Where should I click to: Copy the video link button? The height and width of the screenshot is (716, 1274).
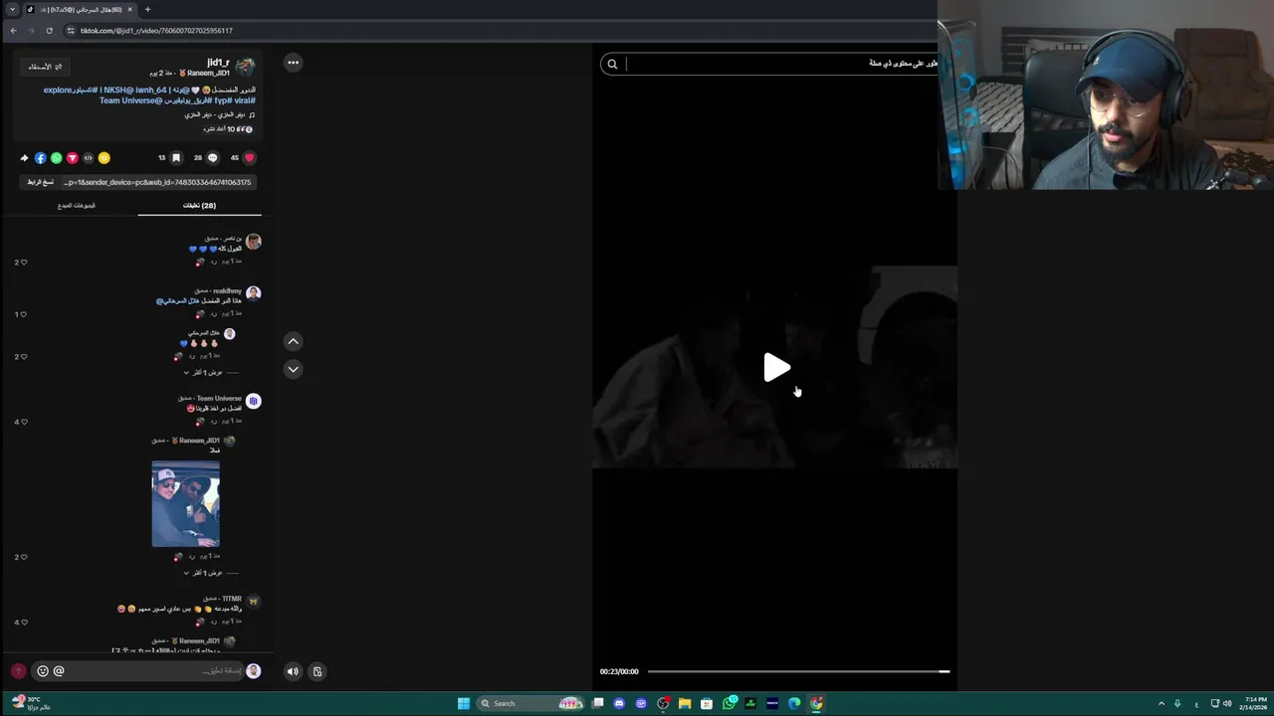point(41,182)
